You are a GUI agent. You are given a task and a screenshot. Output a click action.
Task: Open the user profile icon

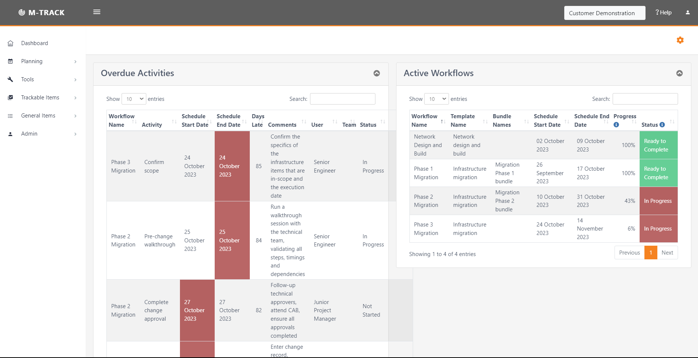coord(688,13)
